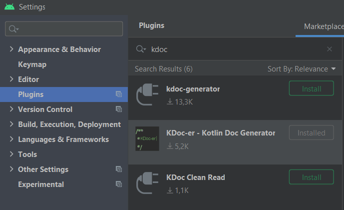Click the project-level icon beside Other Settings

(119, 169)
